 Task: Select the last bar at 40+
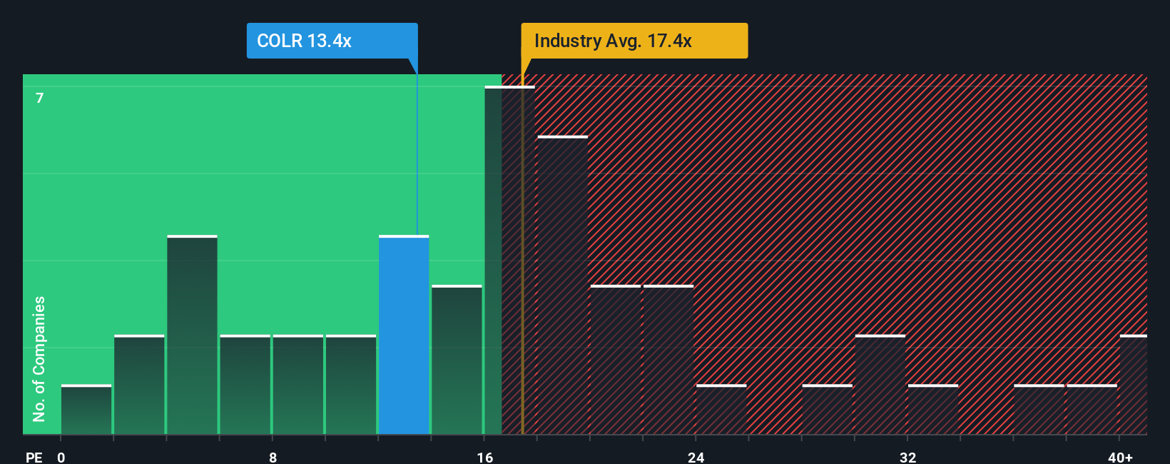point(1134,385)
